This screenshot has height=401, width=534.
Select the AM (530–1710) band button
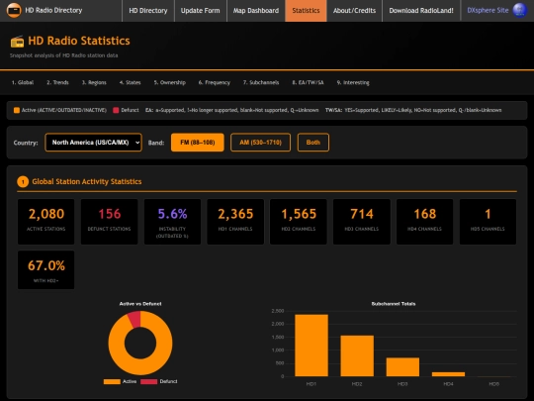[260, 143]
